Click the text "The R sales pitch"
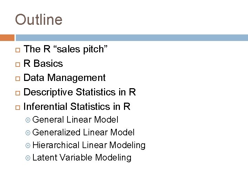 (66, 49)
